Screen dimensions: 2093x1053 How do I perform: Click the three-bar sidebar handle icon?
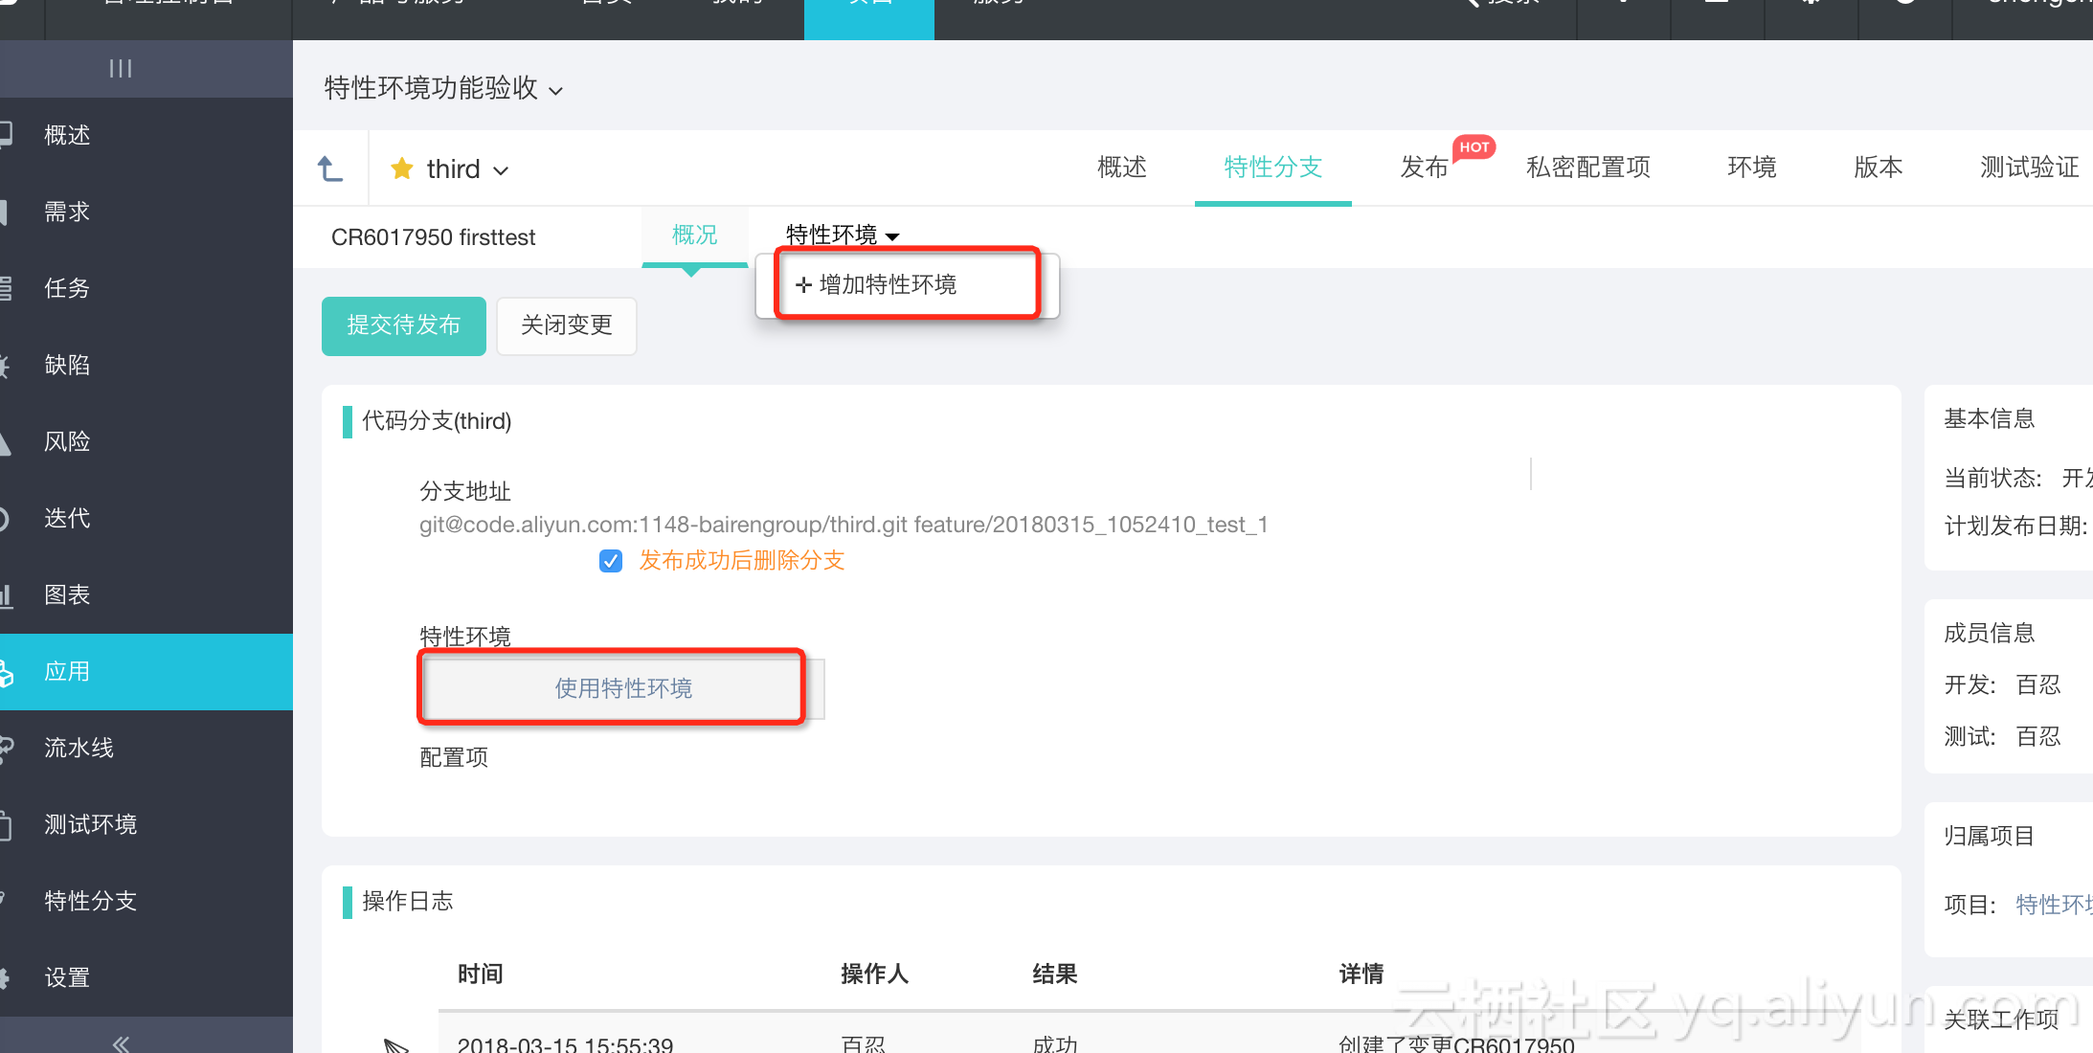pyautogui.click(x=121, y=68)
